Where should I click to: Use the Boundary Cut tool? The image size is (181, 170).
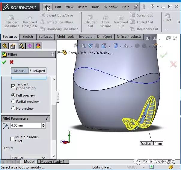point(144,29)
